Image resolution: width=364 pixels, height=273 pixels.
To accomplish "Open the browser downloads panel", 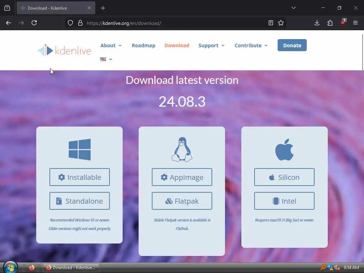I will [x=317, y=23].
